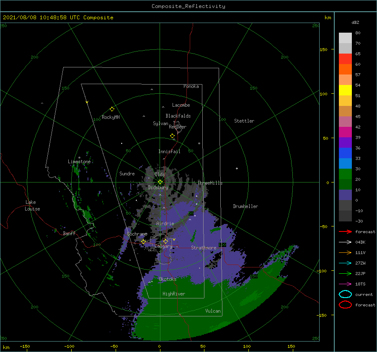Click the 60 dBZ dark orange swatch

pyautogui.click(x=345, y=69)
